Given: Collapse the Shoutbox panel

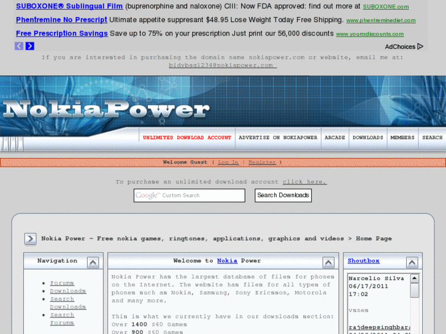Looking at the screenshot, I should coord(412,262).
